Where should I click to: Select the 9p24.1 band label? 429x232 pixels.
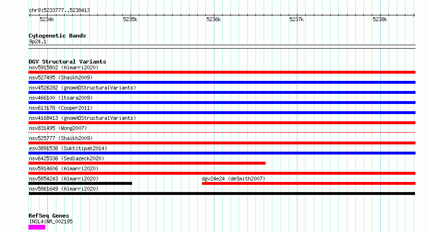[38, 41]
